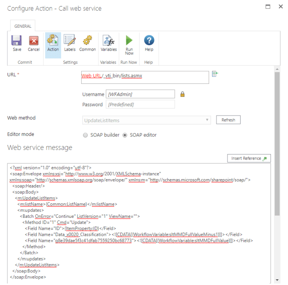
Task: Select the SOAP builder radio button
Action: click(85, 135)
